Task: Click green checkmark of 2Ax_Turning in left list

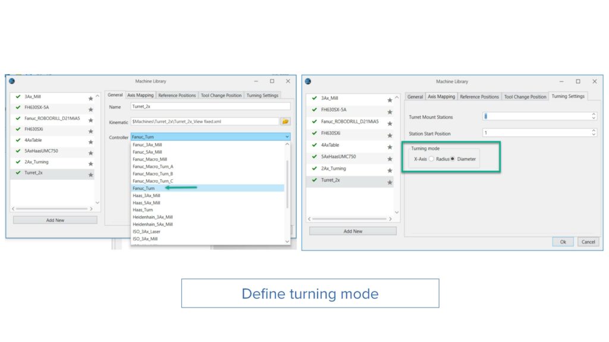Action: click(x=18, y=162)
